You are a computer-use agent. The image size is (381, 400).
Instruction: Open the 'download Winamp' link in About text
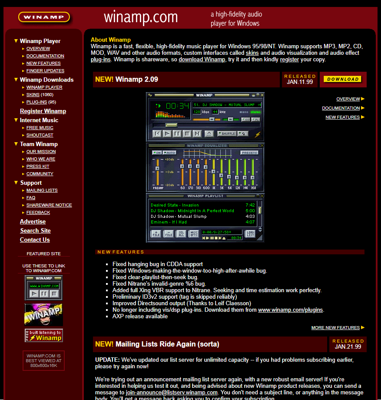pos(202,60)
